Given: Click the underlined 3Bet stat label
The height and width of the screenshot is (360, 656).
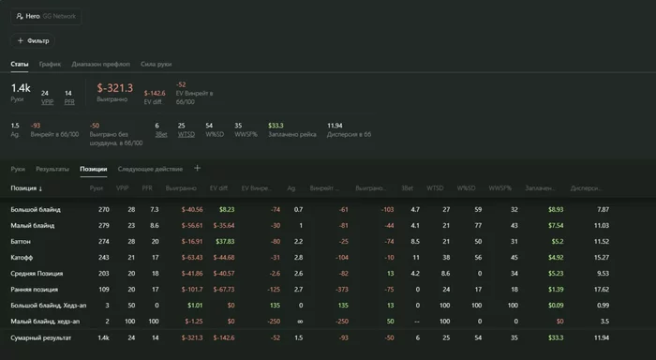Looking at the screenshot, I should coord(161,134).
